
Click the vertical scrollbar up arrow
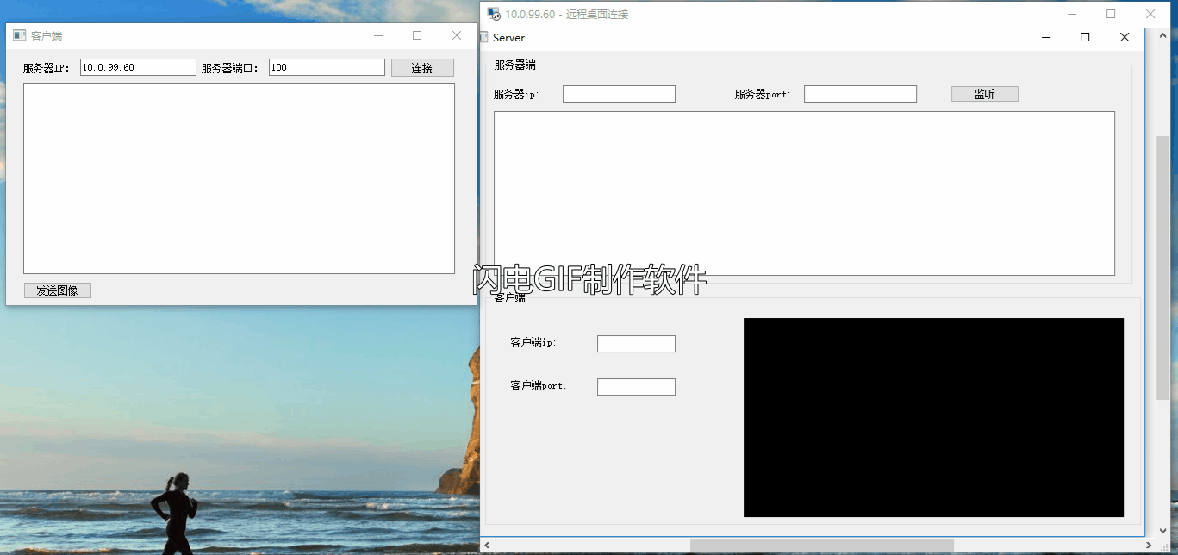click(1162, 34)
